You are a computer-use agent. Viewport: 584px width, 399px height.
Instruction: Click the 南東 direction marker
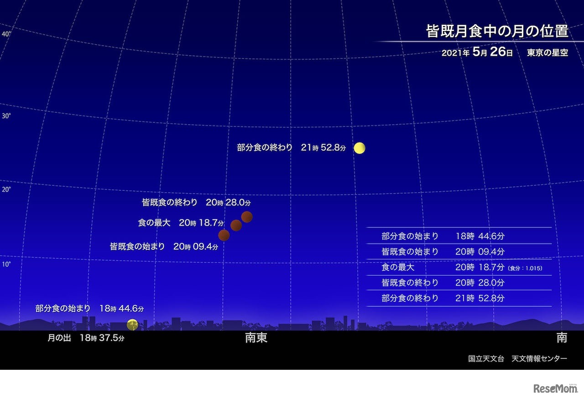256,339
